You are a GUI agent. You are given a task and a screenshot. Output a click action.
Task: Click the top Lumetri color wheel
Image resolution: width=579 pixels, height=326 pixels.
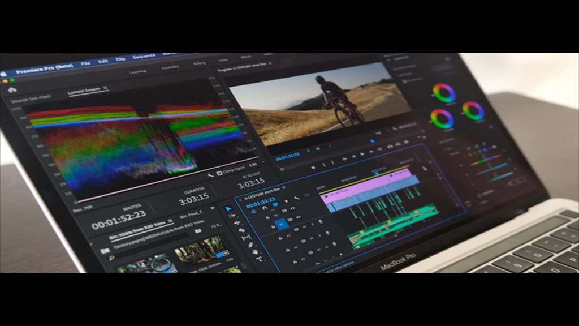coord(444,92)
